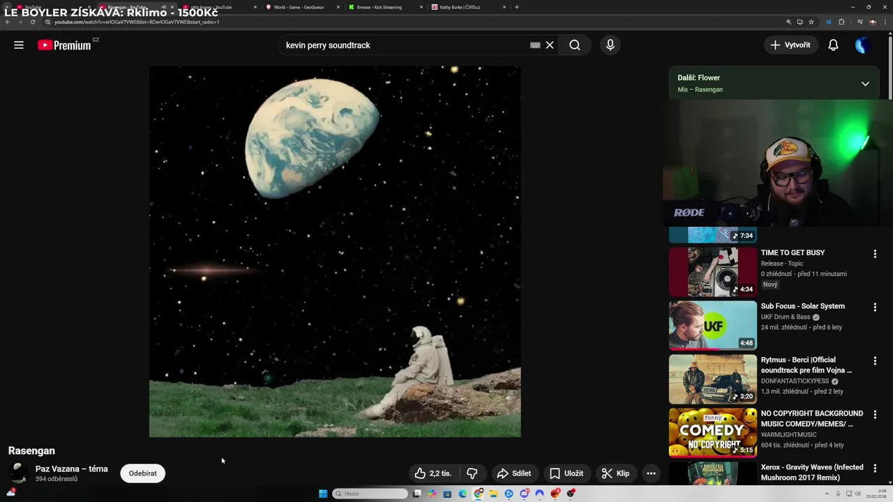Image resolution: width=893 pixels, height=502 pixels.
Task: Click the Rasengan video player
Action: pos(335,252)
